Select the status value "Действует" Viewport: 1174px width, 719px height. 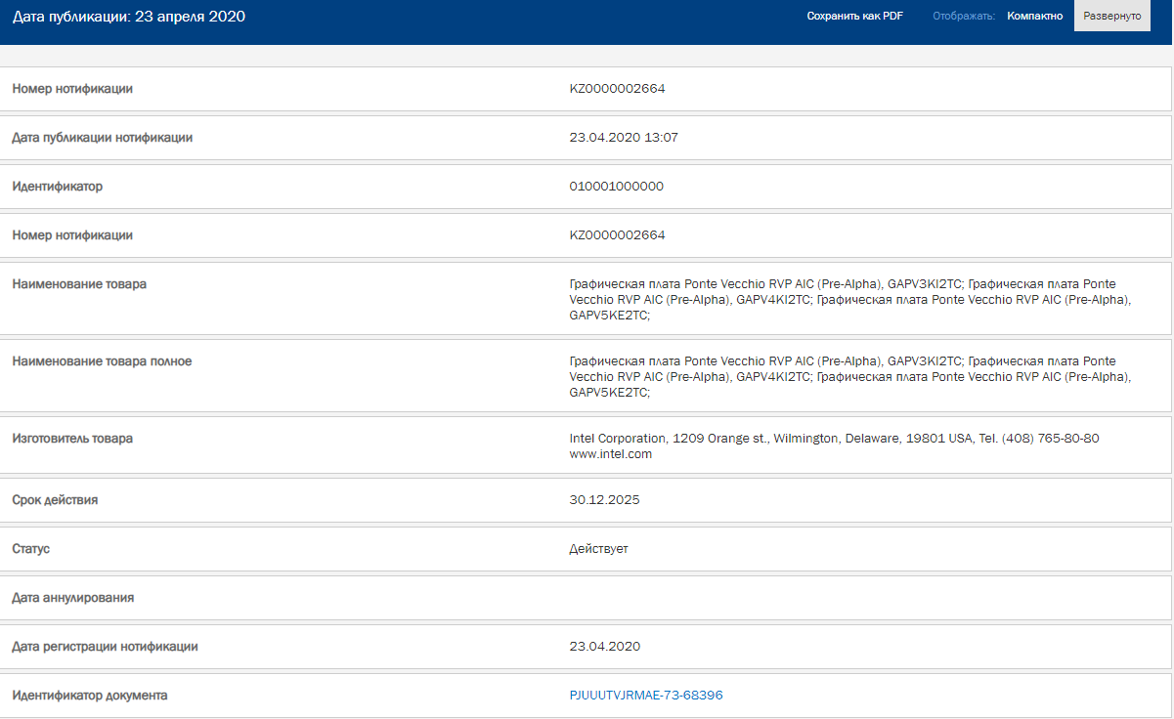[x=598, y=549]
